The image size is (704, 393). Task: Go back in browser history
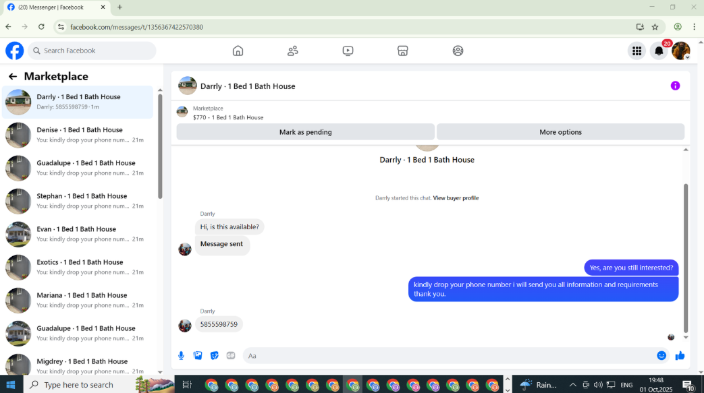tap(9, 27)
